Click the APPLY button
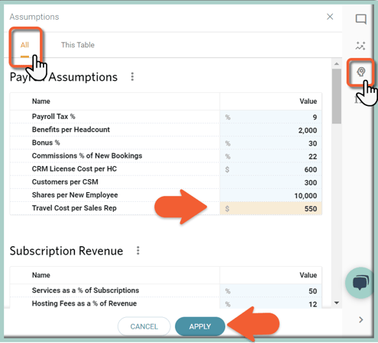The image size is (378, 343). pos(200,326)
